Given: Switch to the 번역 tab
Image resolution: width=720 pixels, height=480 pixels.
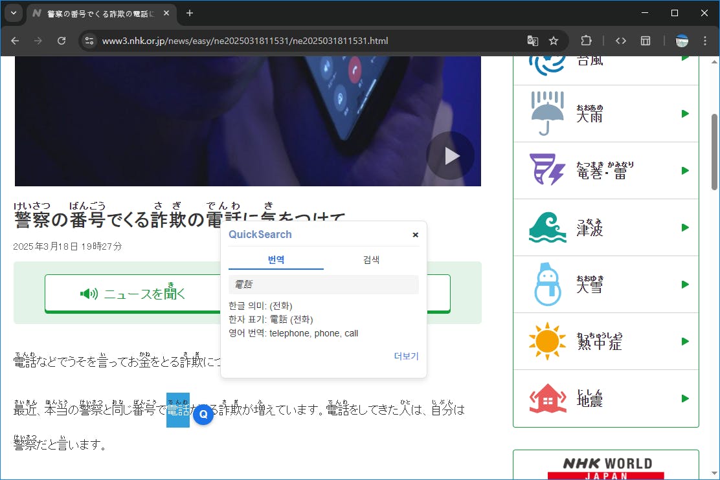Looking at the screenshot, I should pyautogui.click(x=276, y=260).
